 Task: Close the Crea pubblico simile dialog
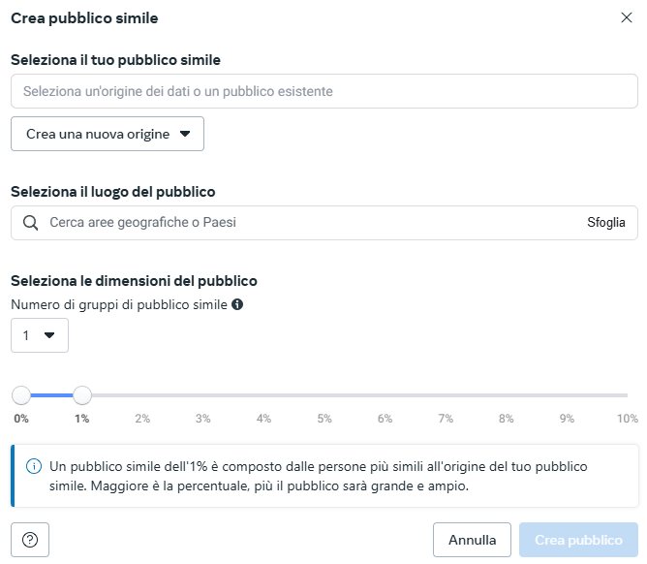625,17
